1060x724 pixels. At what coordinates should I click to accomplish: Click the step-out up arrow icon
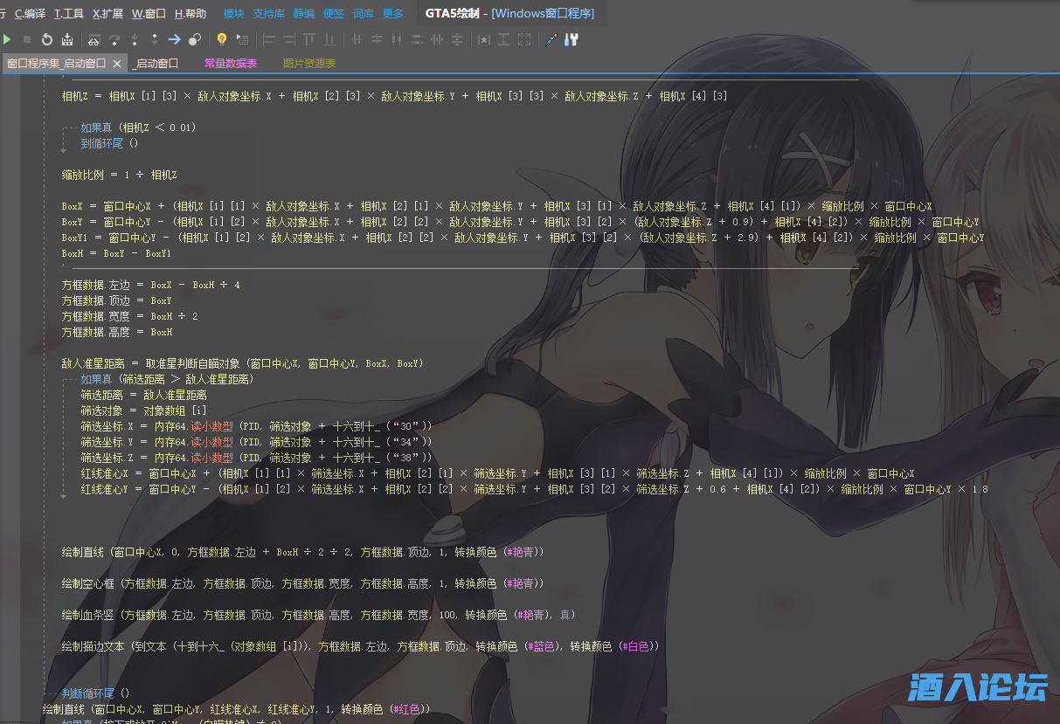(x=155, y=39)
